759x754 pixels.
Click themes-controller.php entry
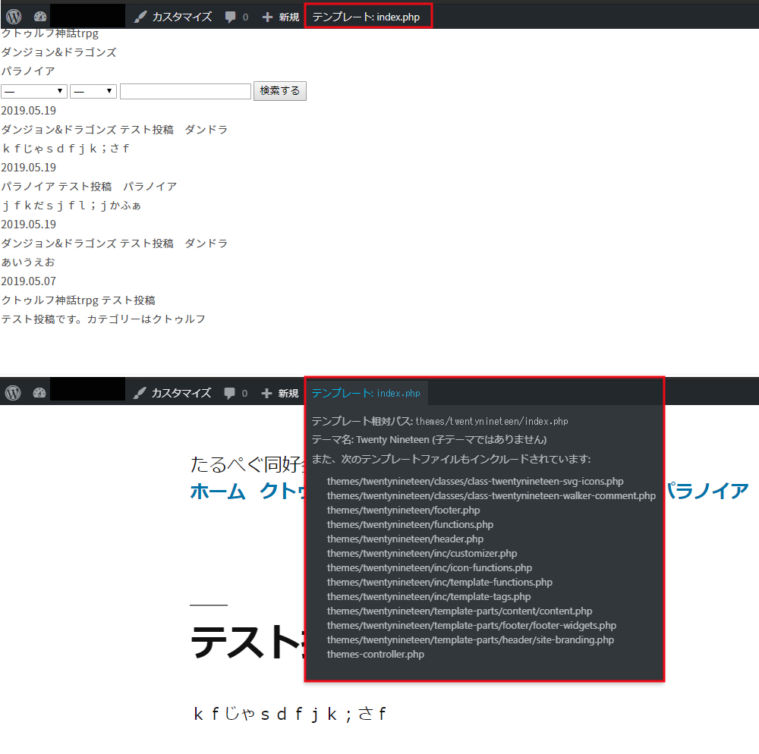point(375,655)
